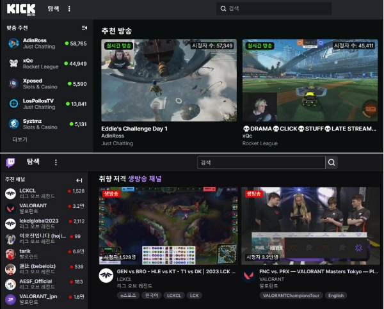Open lckclglobal2023 avatar in sidebar

tap(10, 224)
